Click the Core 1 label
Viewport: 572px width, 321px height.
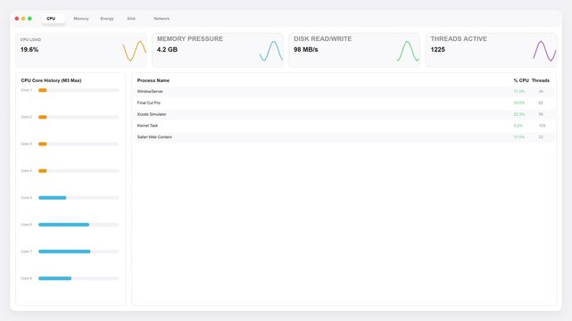26,90
